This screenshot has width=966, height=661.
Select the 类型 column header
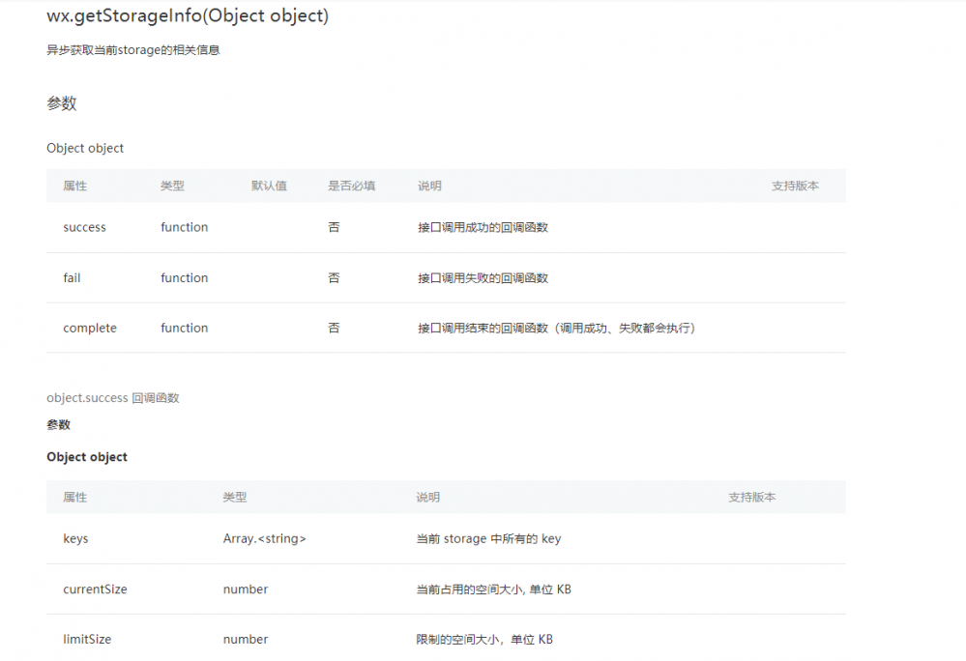(x=173, y=186)
